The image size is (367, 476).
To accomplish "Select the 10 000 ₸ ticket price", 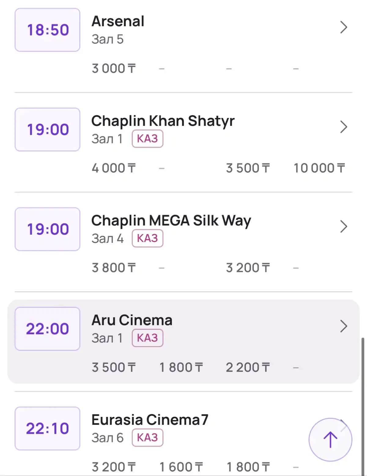I will [x=319, y=168].
